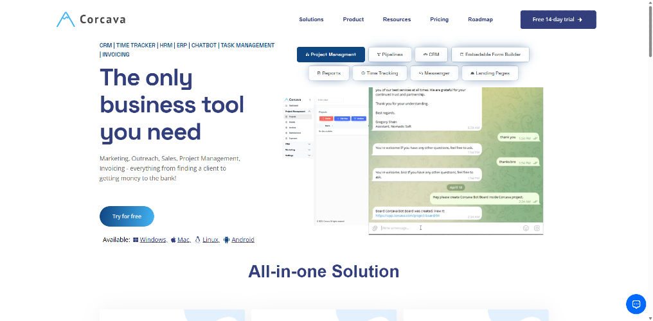653x321 pixels.
Task: Click the Write a message field
Action: pyautogui.click(x=450, y=228)
